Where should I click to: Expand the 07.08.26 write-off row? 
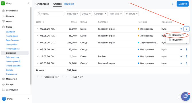(37, 43)
